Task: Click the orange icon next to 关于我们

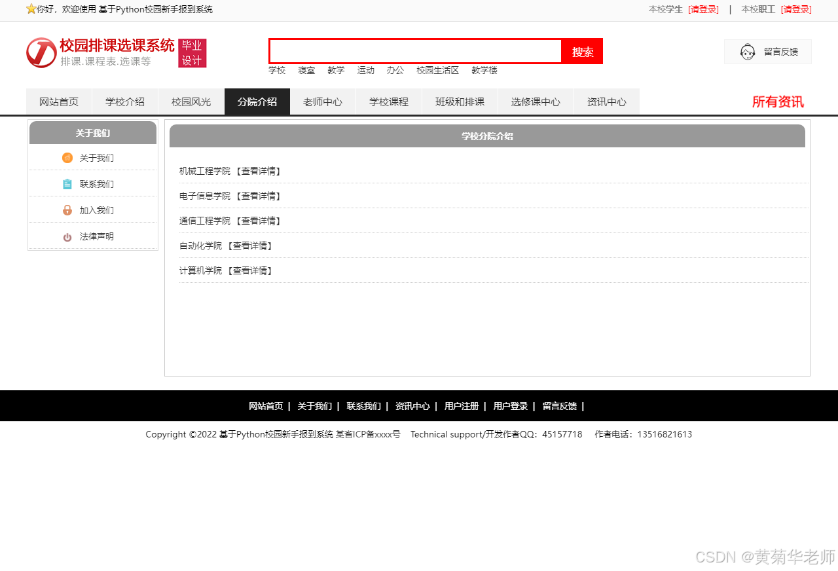Action: click(67, 158)
